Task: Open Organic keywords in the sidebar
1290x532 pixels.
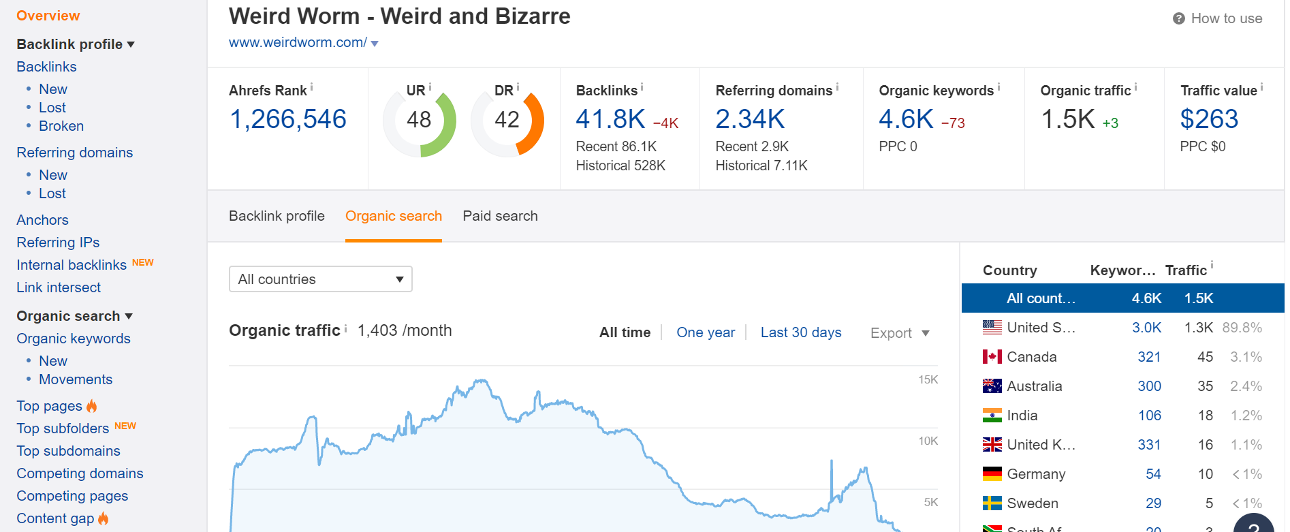Action: pos(74,339)
